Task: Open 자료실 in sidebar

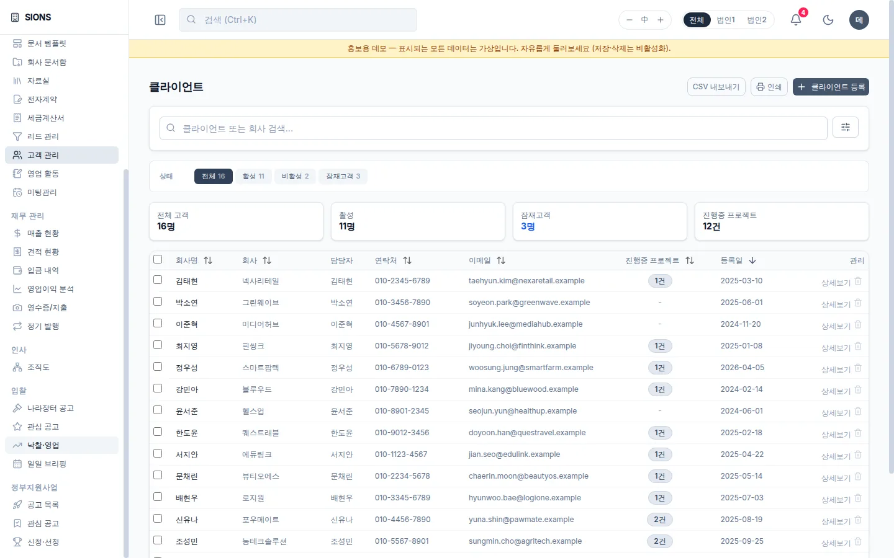Action: 61,81
